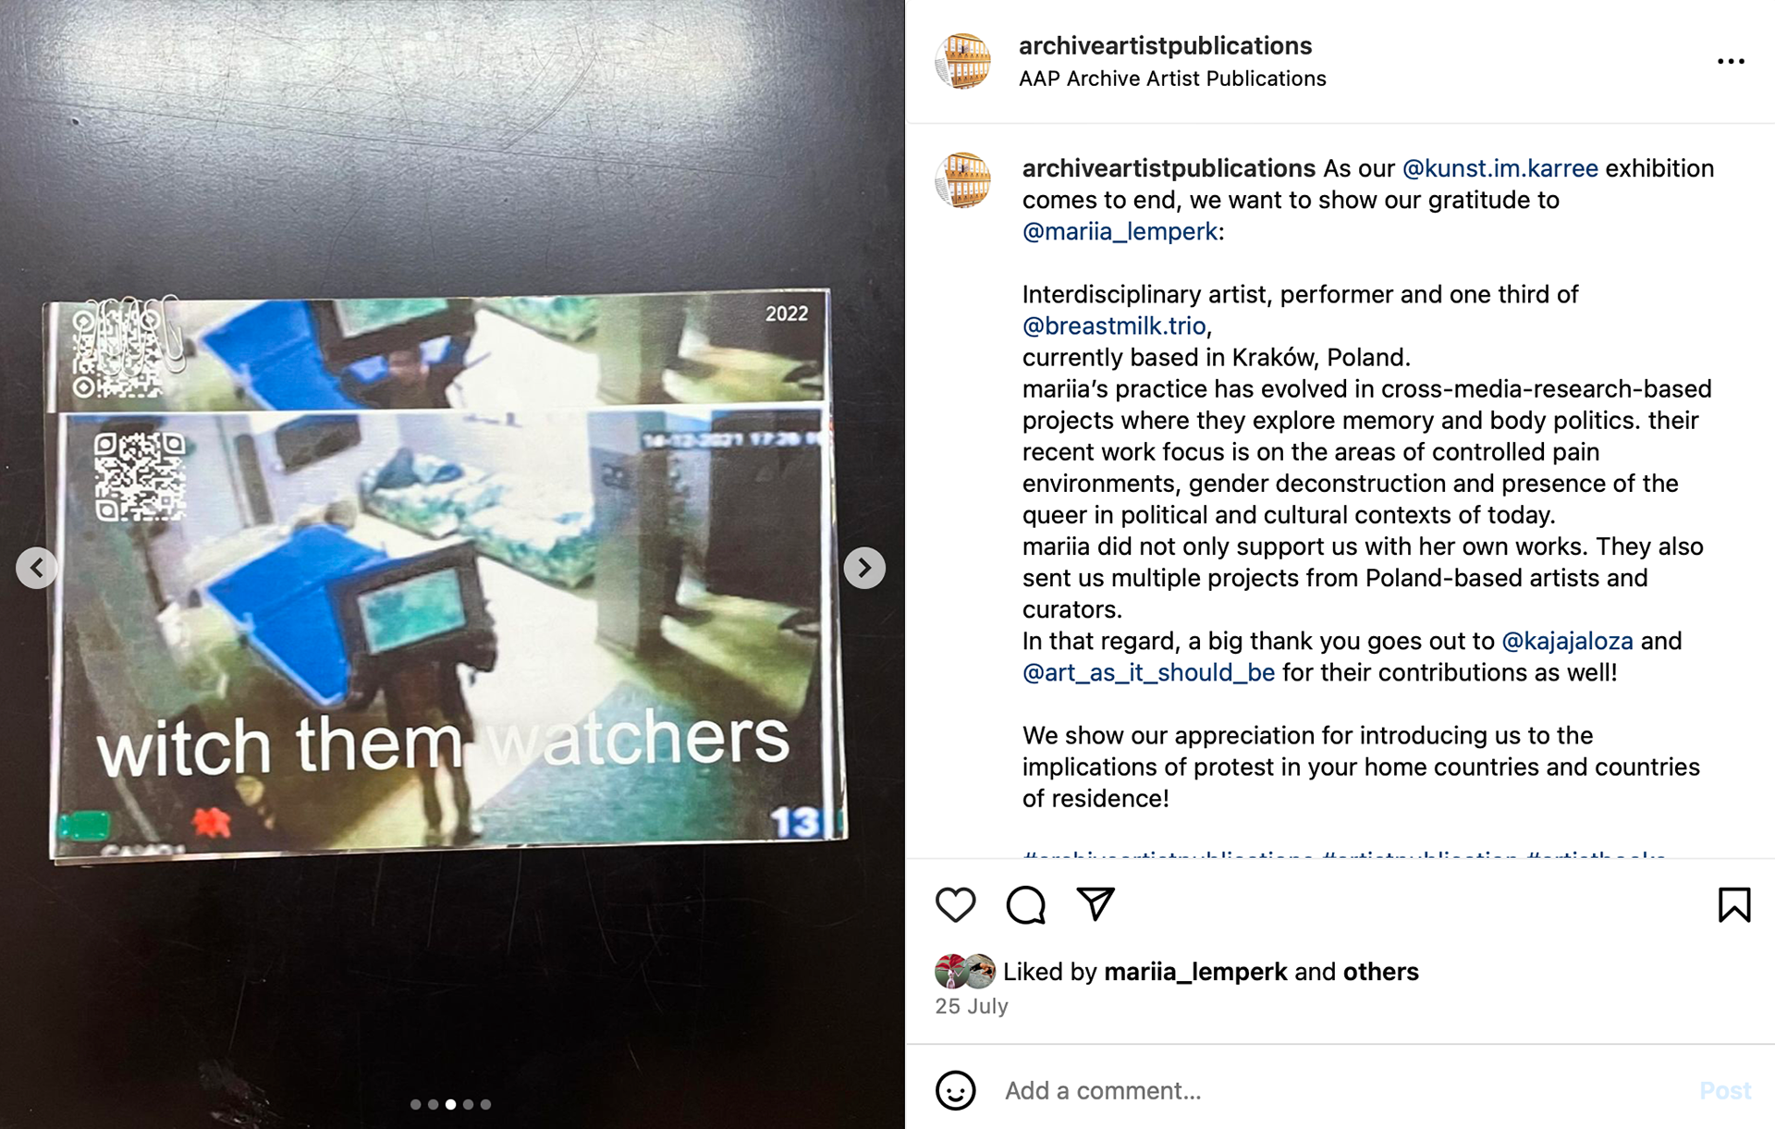This screenshot has width=1775, height=1129.
Task: Like the post with the heart icon
Action: [x=955, y=904]
